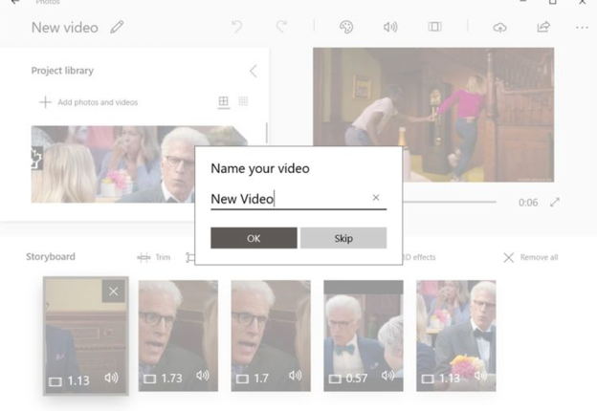Select the 1.7 storyboard clip
This screenshot has width=597, height=411.
[x=271, y=335]
